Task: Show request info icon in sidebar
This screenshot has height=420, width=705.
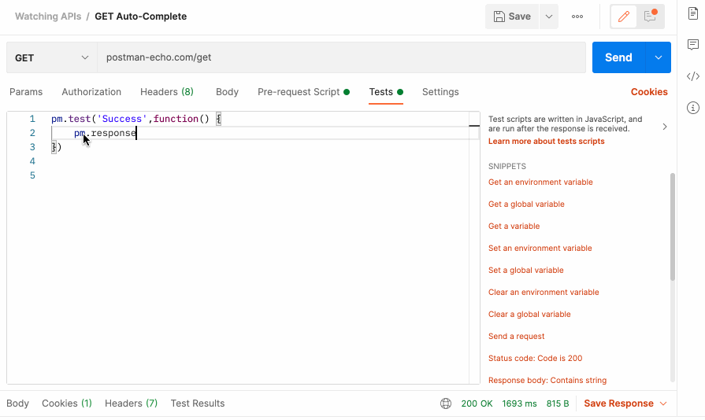Action: point(693,108)
